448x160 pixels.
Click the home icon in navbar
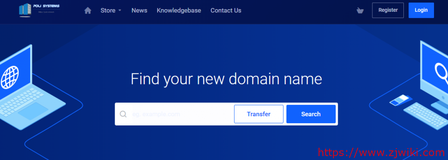click(87, 10)
